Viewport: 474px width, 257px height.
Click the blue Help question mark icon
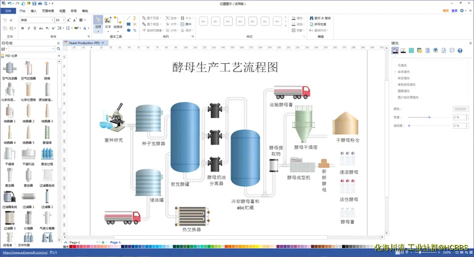pos(460,51)
